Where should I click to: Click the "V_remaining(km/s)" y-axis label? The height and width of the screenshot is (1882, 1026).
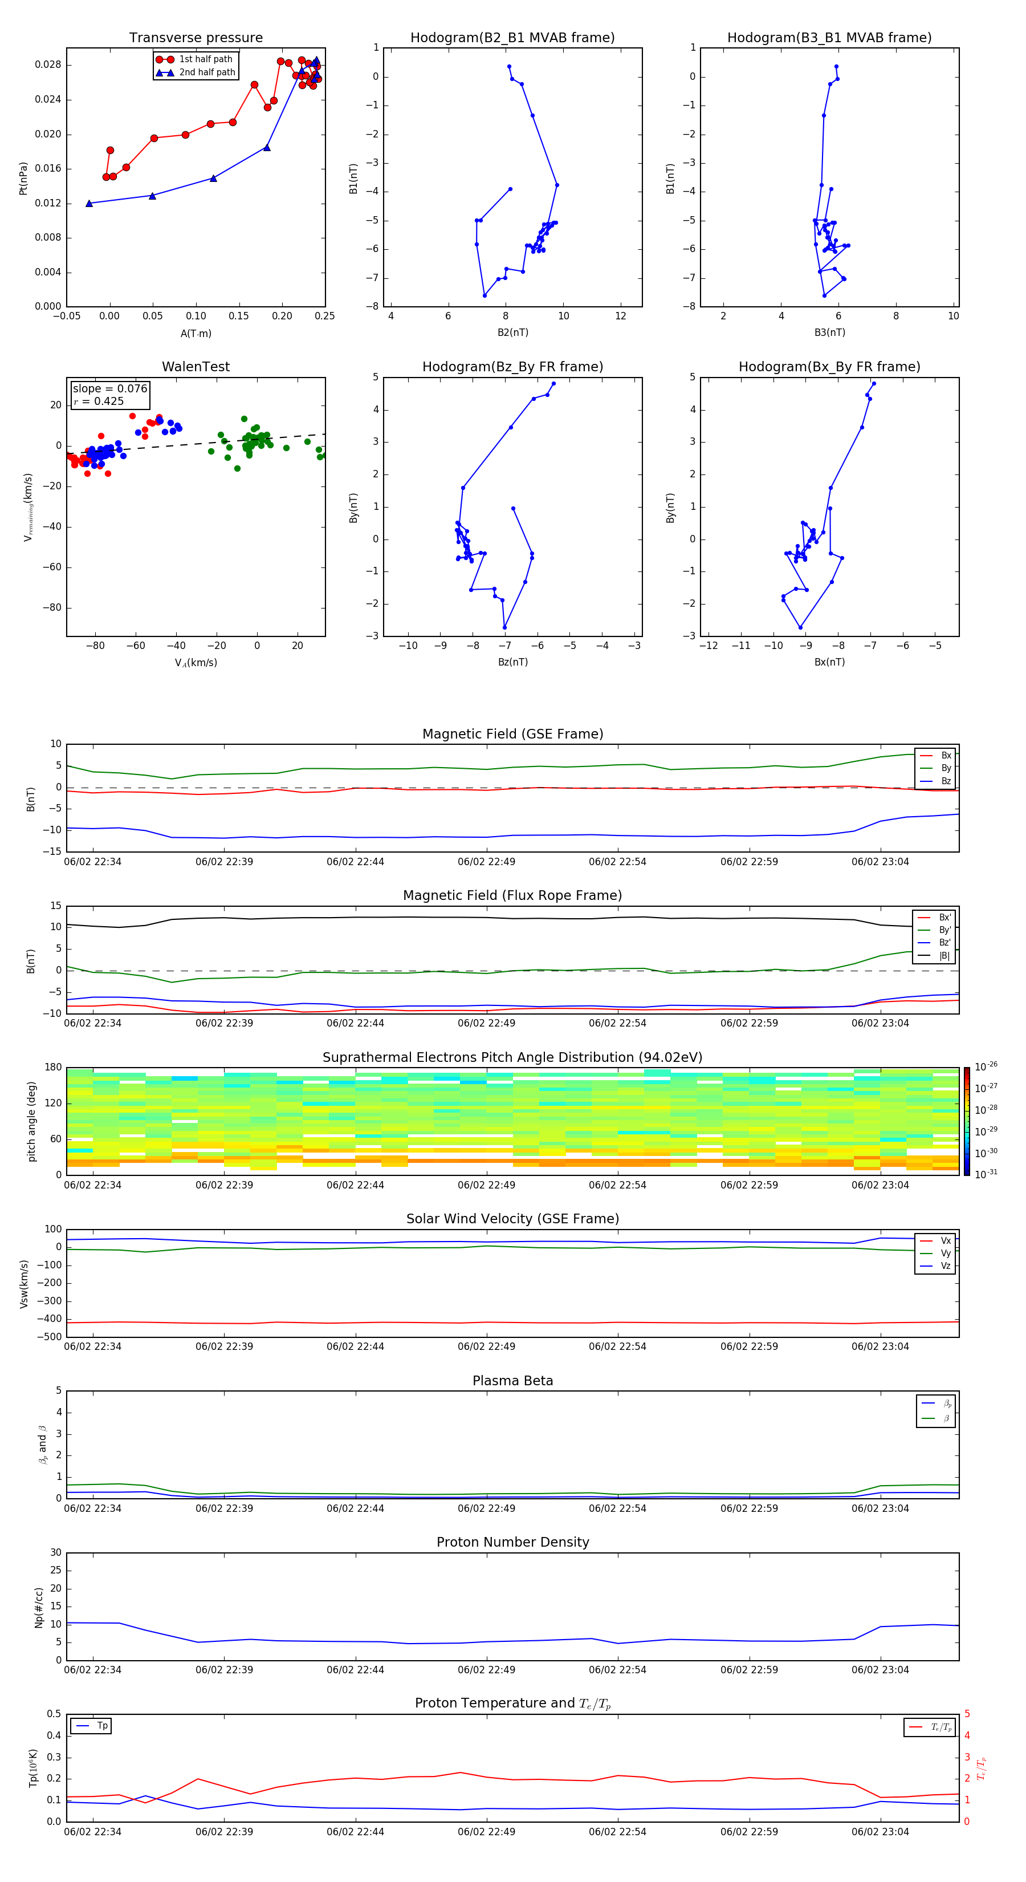click(28, 507)
